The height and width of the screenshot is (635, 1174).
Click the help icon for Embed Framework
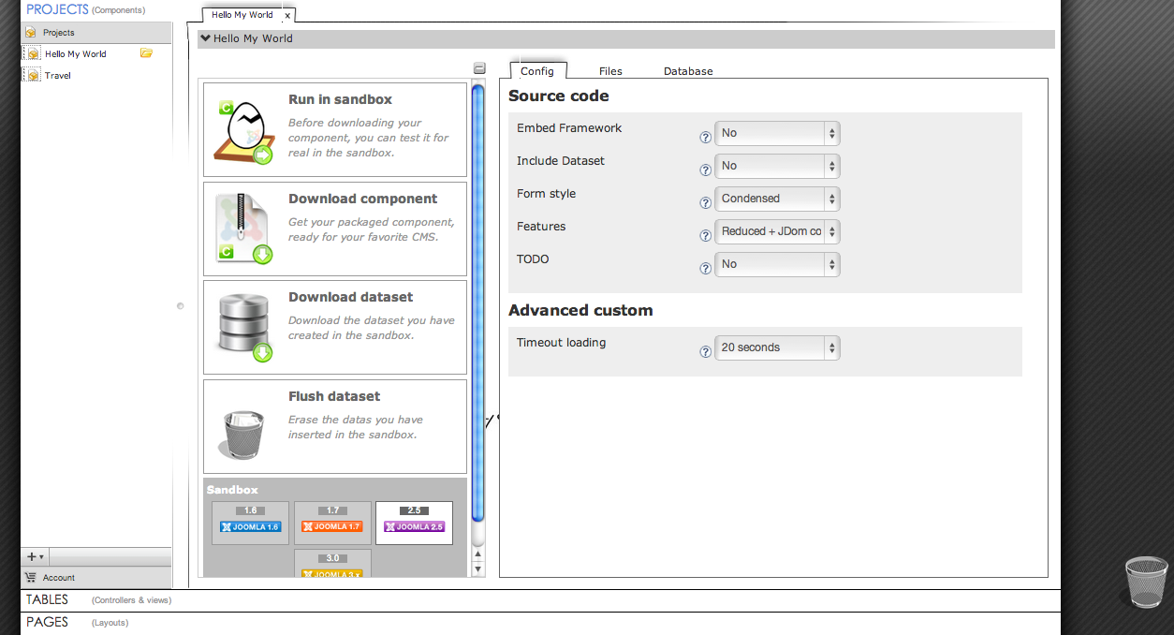point(706,137)
